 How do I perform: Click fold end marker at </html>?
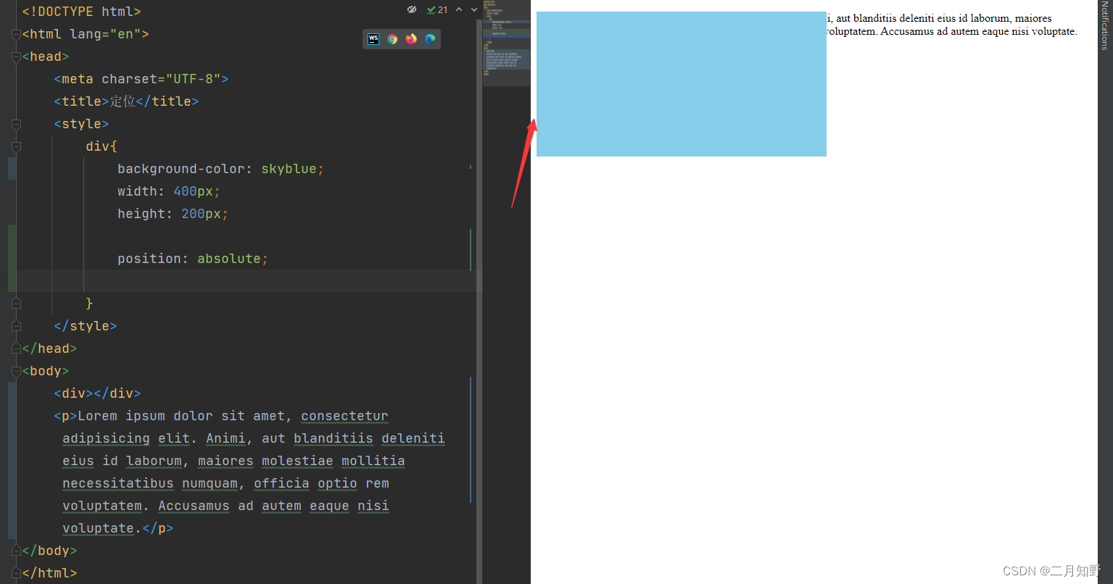coord(16,573)
